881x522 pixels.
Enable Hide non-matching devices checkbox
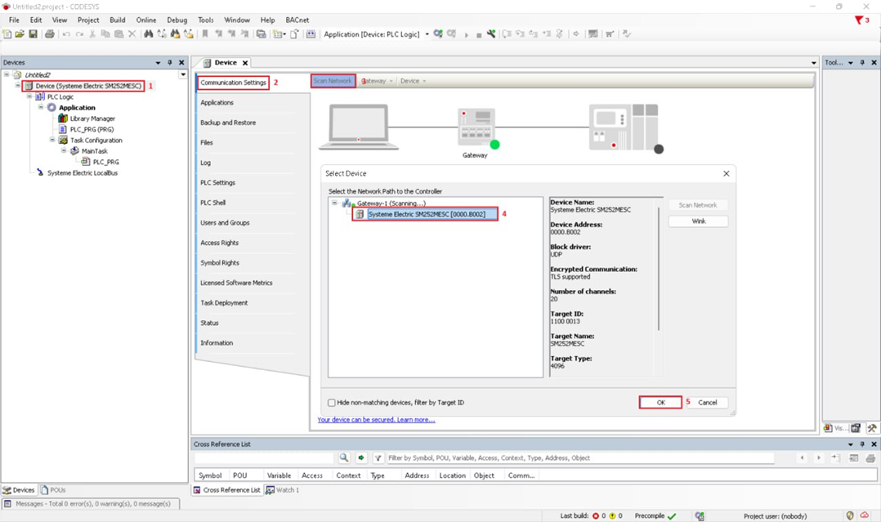pyautogui.click(x=332, y=403)
